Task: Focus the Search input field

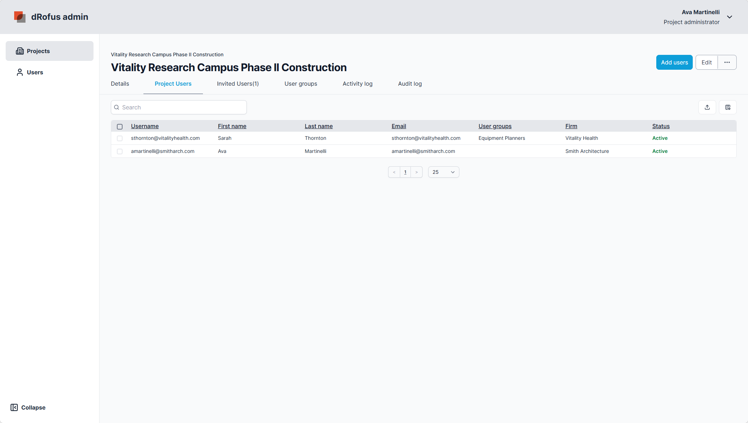Action: [x=179, y=107]
